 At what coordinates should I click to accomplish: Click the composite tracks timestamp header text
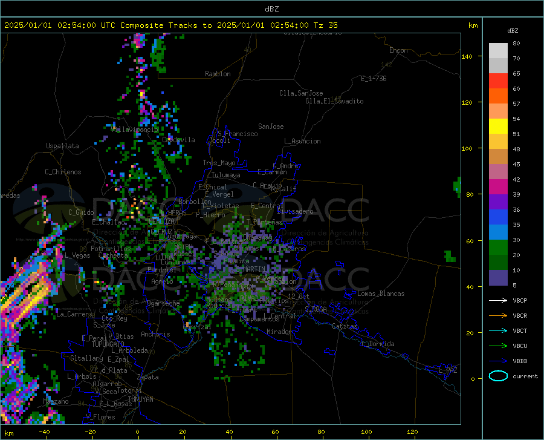(x=170, y=25)
